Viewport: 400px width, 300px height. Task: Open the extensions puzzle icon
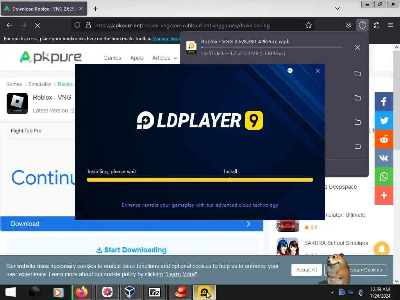click(x=377, y=25)
